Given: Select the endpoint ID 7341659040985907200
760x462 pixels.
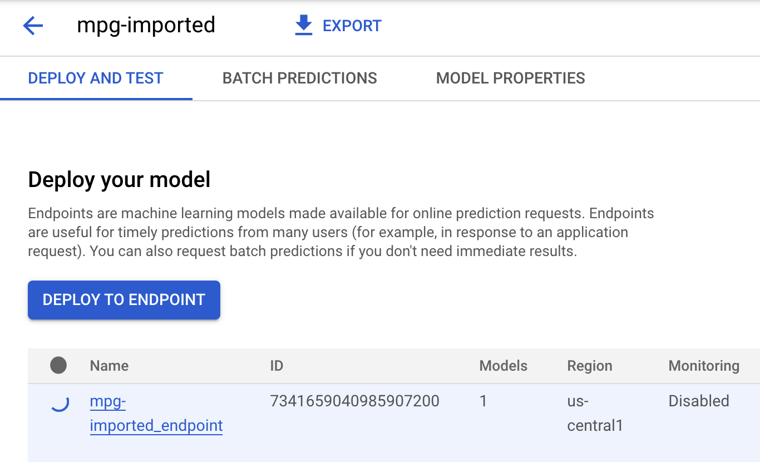Looking at the screenshot, I should [354, 401].
